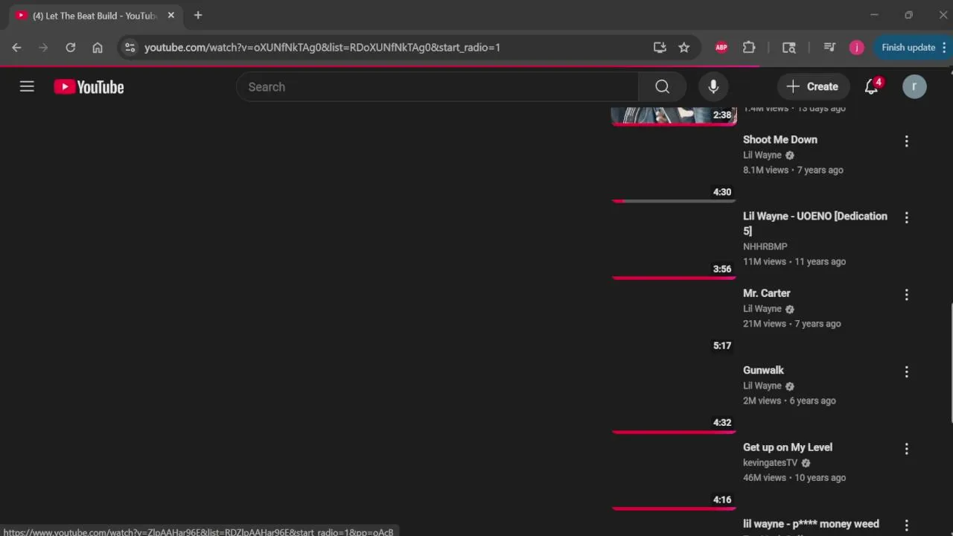This screenshot has width=953, height=536.
Task: Open Chrome profile j avatar
Action: point(856,48)
